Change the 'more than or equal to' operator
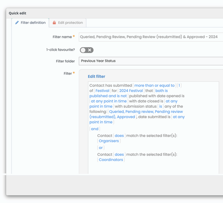 (x=155, y=85)
